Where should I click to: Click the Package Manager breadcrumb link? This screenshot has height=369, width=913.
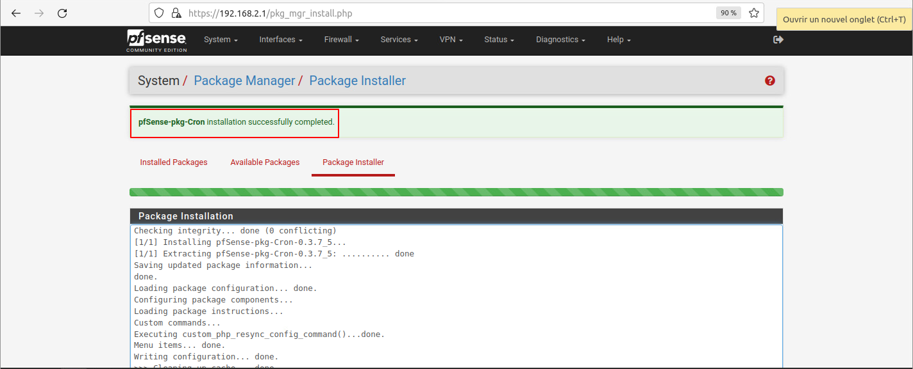click(x=244, y=81)
